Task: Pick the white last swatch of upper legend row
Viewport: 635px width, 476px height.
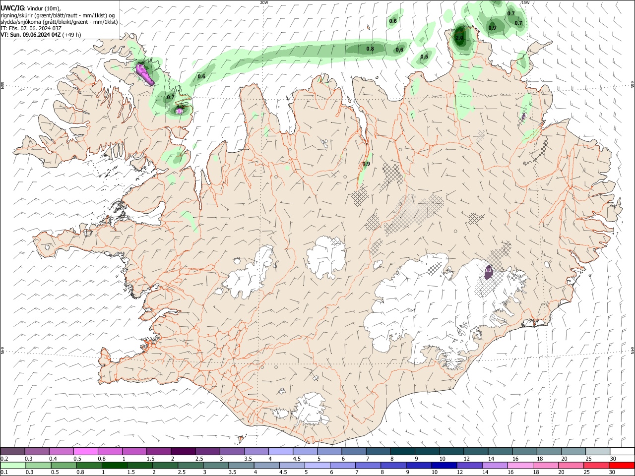Action: 622,452
